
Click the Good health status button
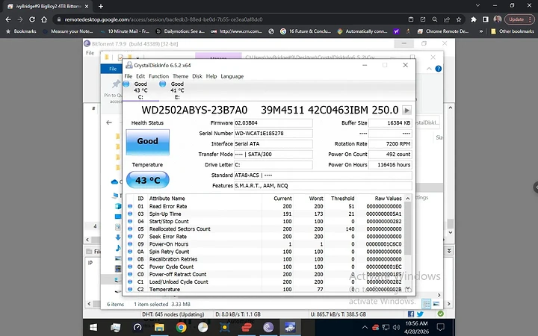coord(147,142)
